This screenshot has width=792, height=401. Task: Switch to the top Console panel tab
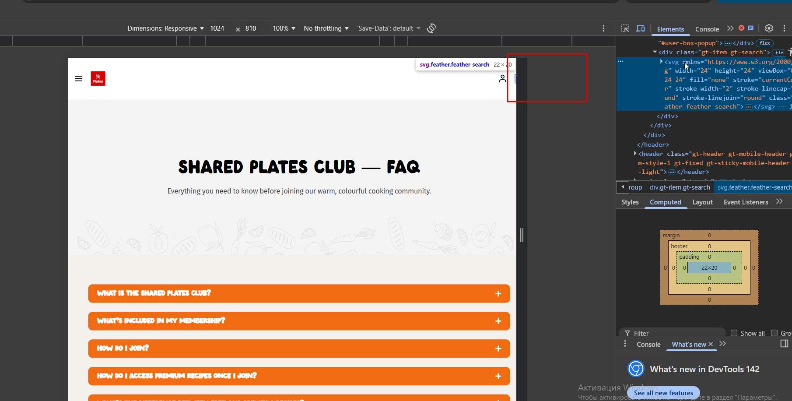[x=707, y=29]
